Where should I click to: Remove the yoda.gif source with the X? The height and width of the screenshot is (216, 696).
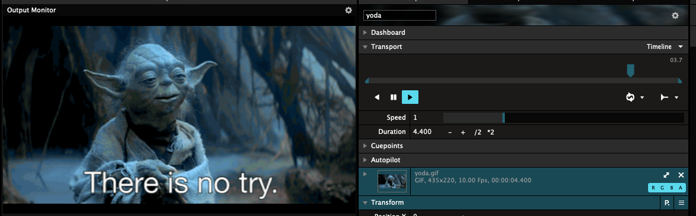click(681, 175)
